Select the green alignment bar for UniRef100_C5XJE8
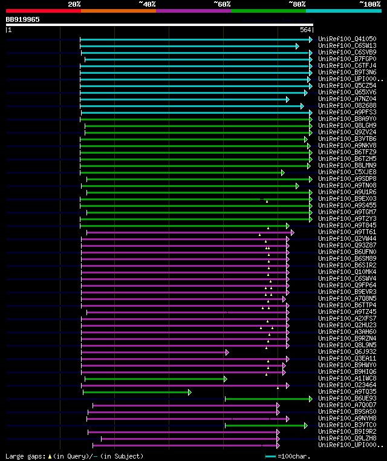387x461 pixels. [x=181, y=173]
